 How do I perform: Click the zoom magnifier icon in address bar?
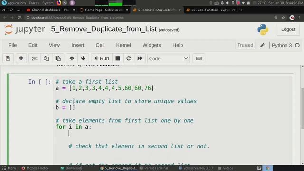[275, 18]
